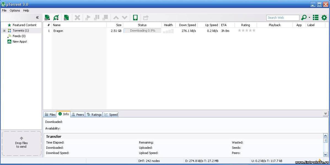
Task: Open the Ratings tab
Action: tap(94, 114)
